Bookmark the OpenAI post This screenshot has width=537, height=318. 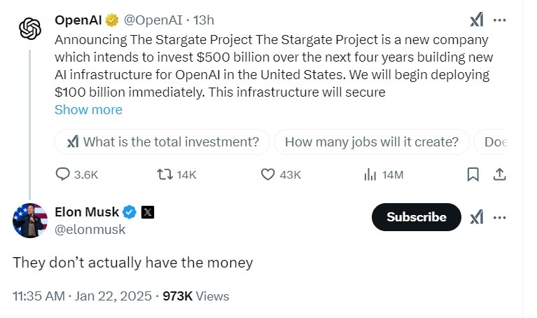(x=473, y=174)
